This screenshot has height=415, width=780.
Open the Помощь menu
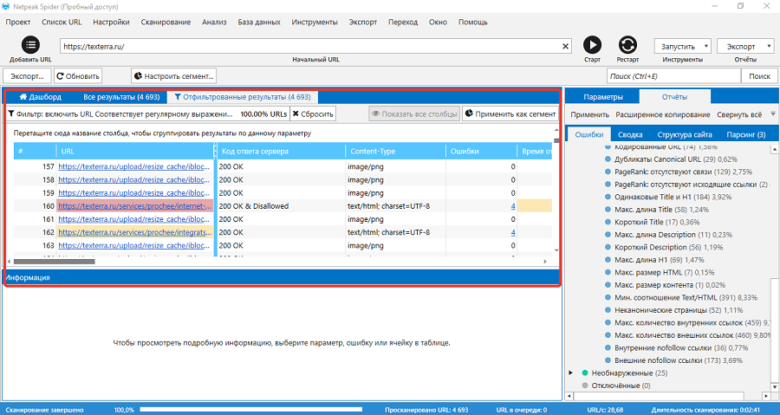472,22
